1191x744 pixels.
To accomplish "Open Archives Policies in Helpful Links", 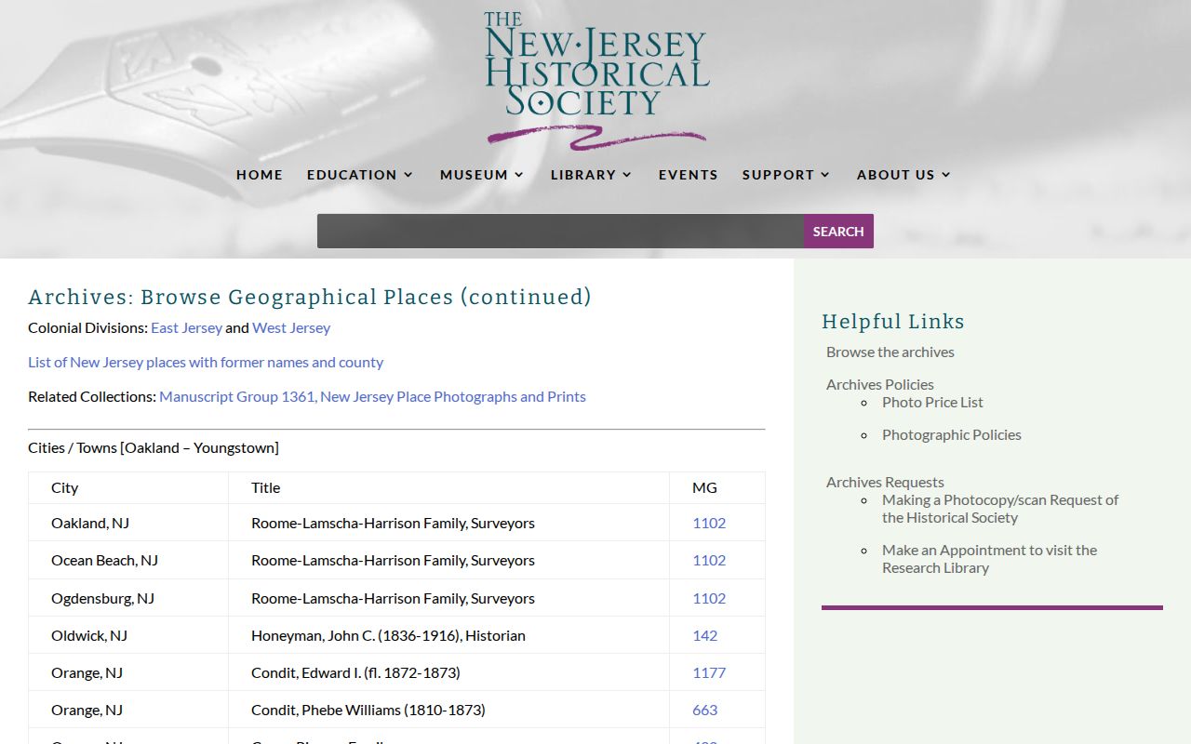I will coord(880,385).
